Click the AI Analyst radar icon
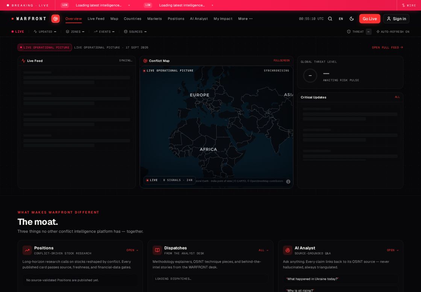 pyautogui.click(x=288, y=250)
